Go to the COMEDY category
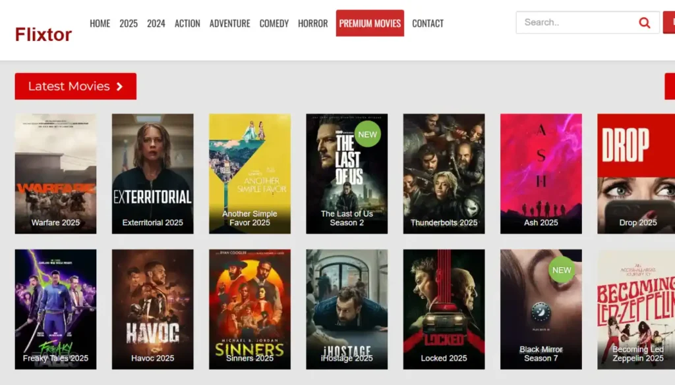This screenshot has width=675, height=385. 274,23
